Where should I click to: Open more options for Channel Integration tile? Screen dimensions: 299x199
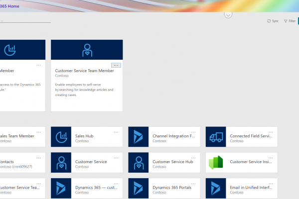click(193, 132)
